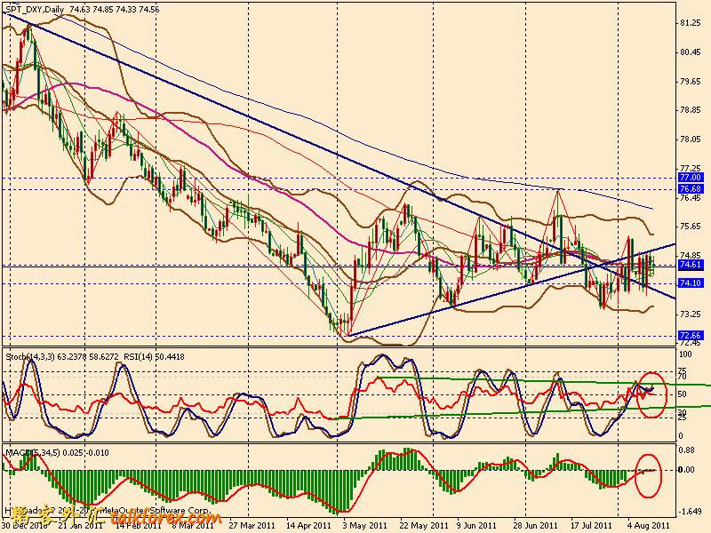Click the 14 Feb 2011 date label

click(x=139, y=526)
